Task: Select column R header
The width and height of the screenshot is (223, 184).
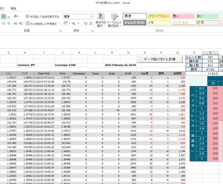Action: (x=194, y=53)
